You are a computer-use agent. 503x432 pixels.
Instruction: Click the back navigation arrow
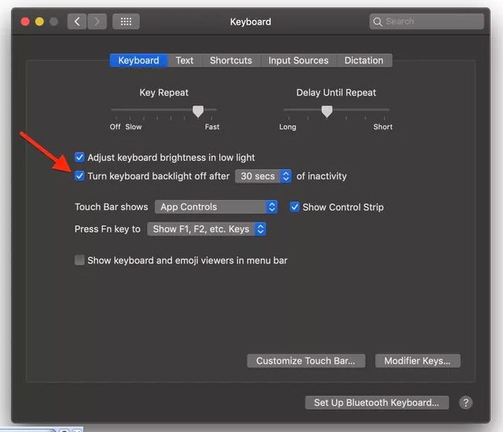click(76, 22)
